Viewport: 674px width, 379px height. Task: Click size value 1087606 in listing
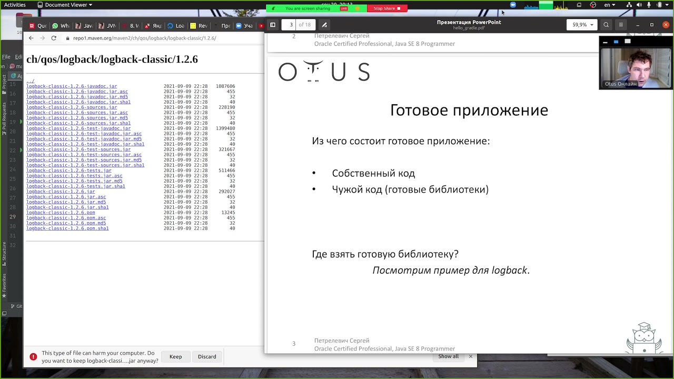pos(225,86)
